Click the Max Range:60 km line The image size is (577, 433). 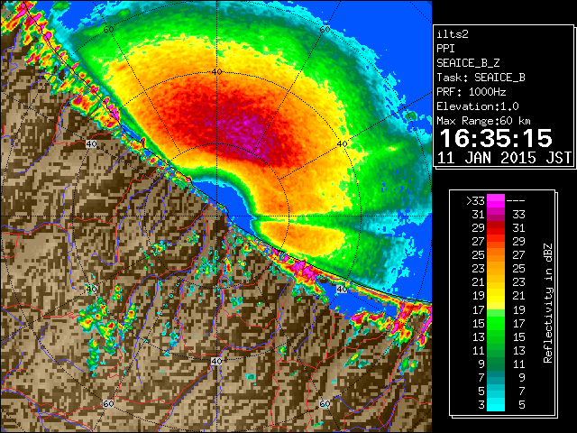pos(484,121)
